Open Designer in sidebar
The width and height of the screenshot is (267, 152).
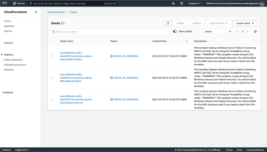(x=9, y=43)
